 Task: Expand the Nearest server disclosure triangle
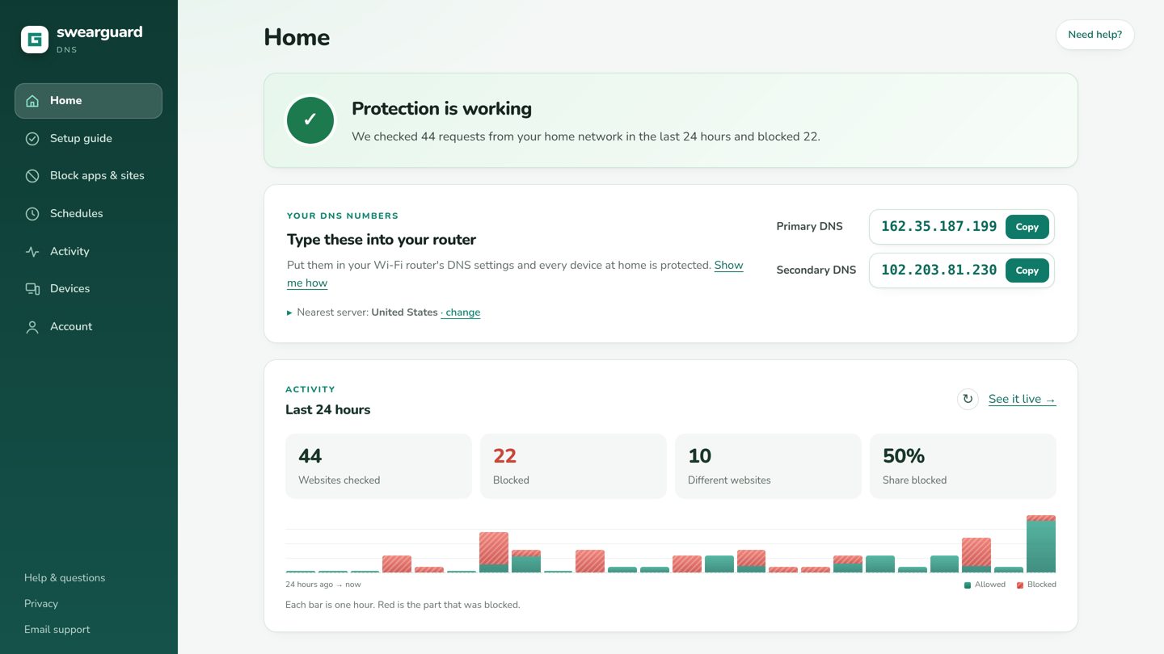pos(289,312)
